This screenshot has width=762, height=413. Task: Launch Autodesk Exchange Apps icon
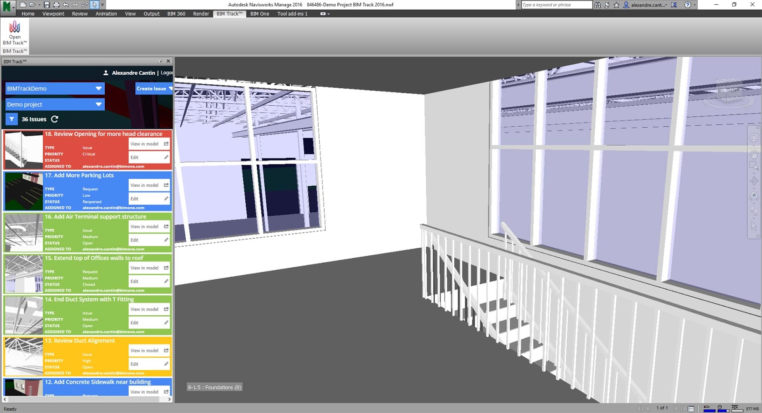[x=674, y=5]
